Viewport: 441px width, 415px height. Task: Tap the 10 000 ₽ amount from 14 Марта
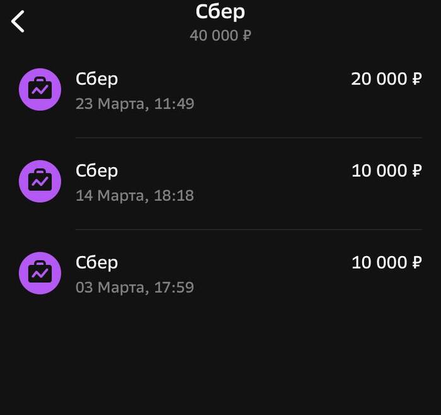tap(386, 170)
